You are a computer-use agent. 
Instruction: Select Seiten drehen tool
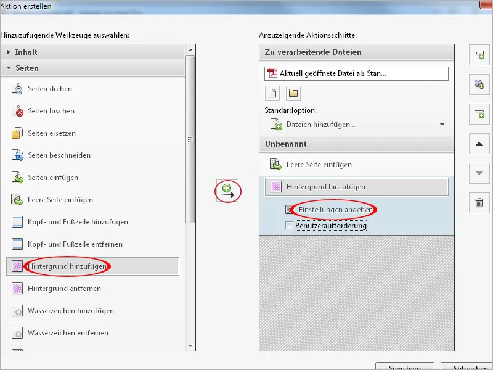[x=50, y=89]
